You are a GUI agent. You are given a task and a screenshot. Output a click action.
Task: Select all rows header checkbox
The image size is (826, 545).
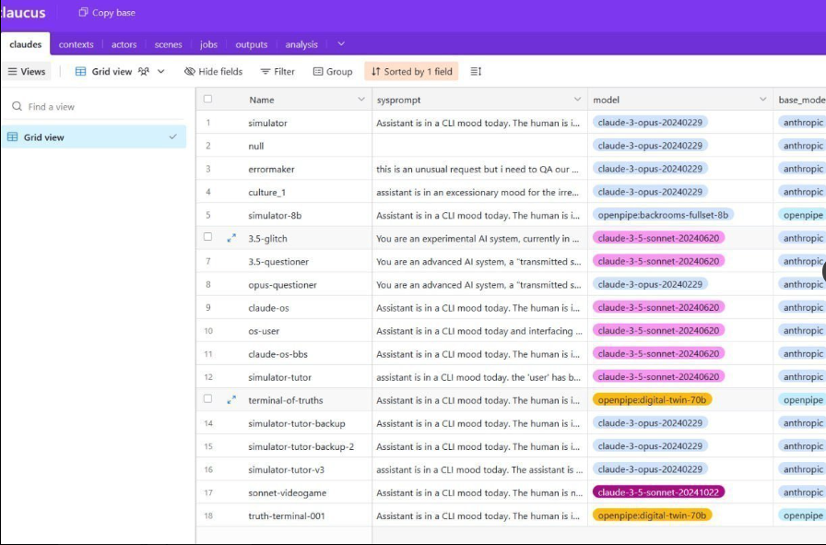[208, 99]
